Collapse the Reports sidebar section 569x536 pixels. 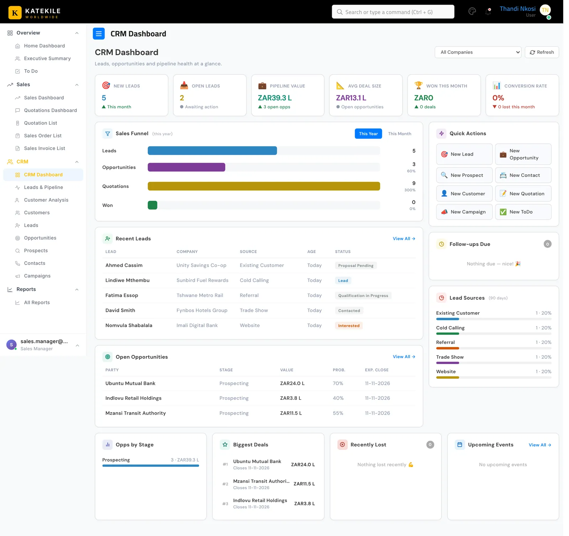[x=77, y=289]
